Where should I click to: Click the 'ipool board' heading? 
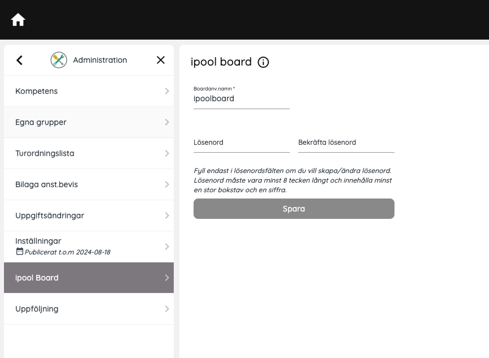[x=221, y=62]
